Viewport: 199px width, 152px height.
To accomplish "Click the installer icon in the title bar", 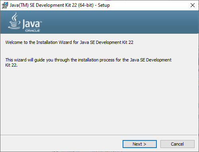I will point(5,5).
